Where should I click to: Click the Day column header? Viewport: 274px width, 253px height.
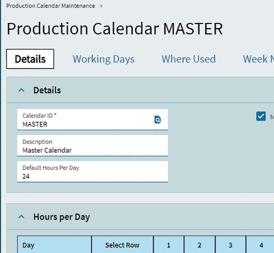point(54,245)
